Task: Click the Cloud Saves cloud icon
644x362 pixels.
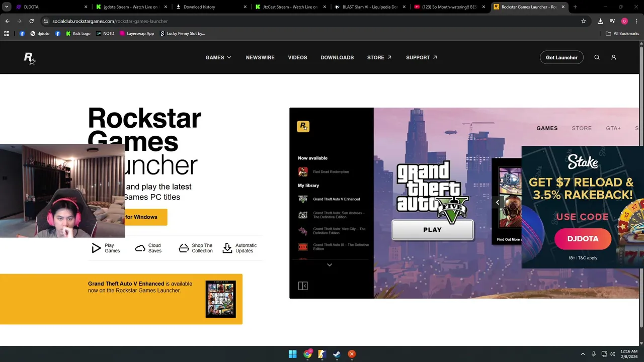Action: pos(140,248)
